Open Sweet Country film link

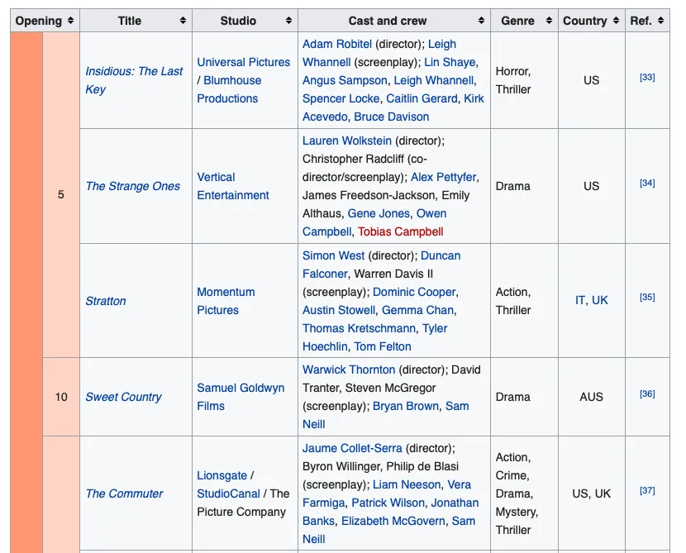click(x=123, y=397)
